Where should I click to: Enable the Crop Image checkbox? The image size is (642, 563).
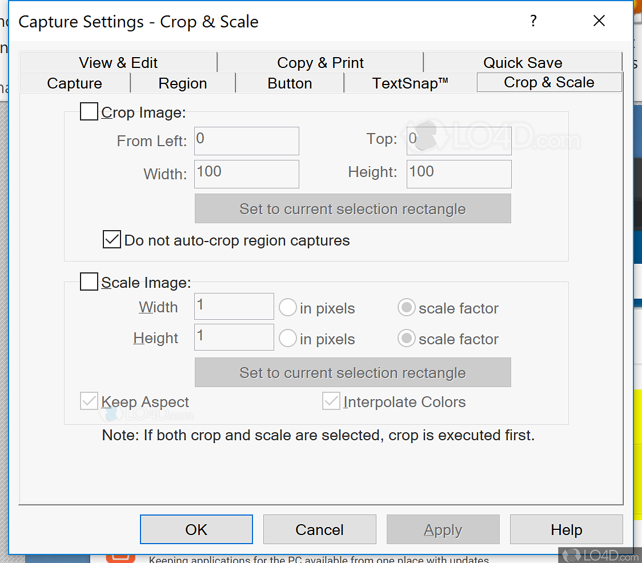tap(89, 112)
